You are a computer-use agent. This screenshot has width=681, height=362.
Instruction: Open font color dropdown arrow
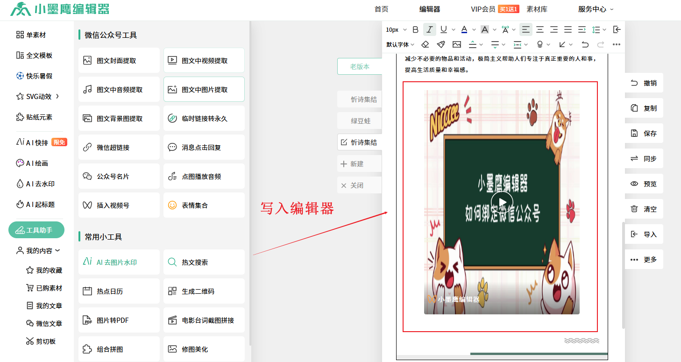pos(474,29)
